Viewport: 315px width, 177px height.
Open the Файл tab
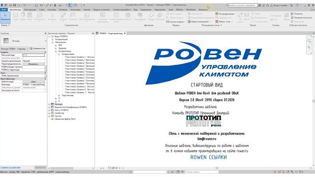tap(4, 9)
